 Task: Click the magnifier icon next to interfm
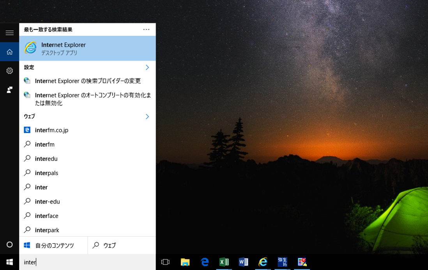(27, 144)
